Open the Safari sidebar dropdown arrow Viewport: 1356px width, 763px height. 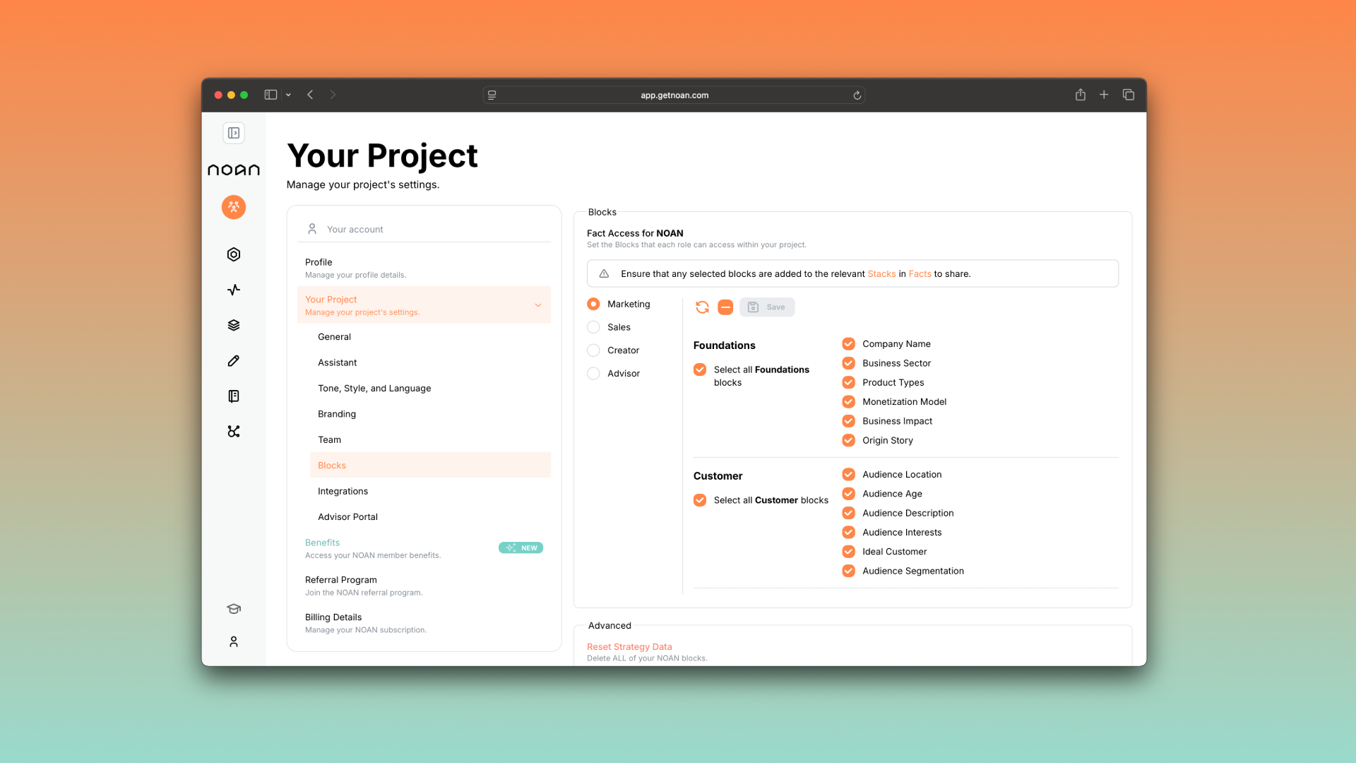(x=288, y=95)
